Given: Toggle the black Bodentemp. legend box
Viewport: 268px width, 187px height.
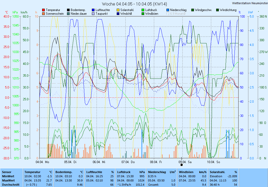Looking at the screenshot, I should point(68,10).
